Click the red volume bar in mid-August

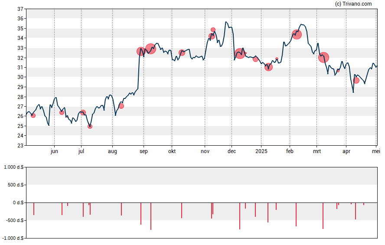tap(121, 209)
